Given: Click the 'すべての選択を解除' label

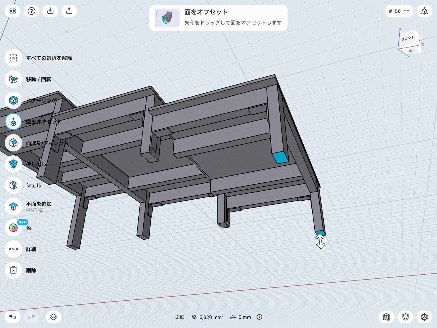Looking at the screenshot, I should pyautogui.click(x=49, y=58).
